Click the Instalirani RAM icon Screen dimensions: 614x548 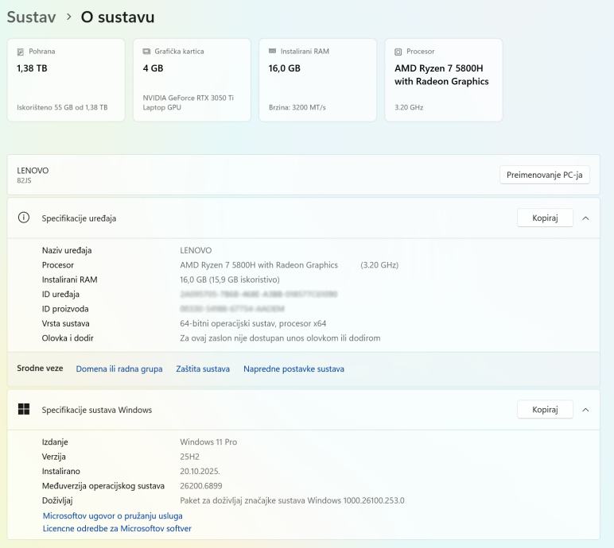coord(273,52)
